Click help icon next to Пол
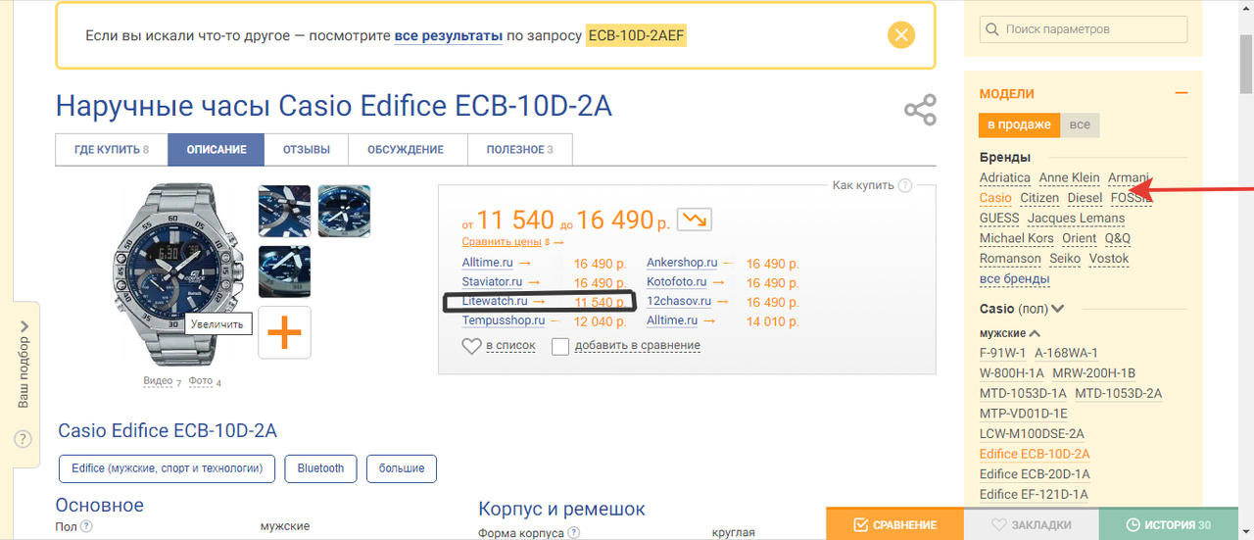The image size is (1254, 540). pos(86,526)
